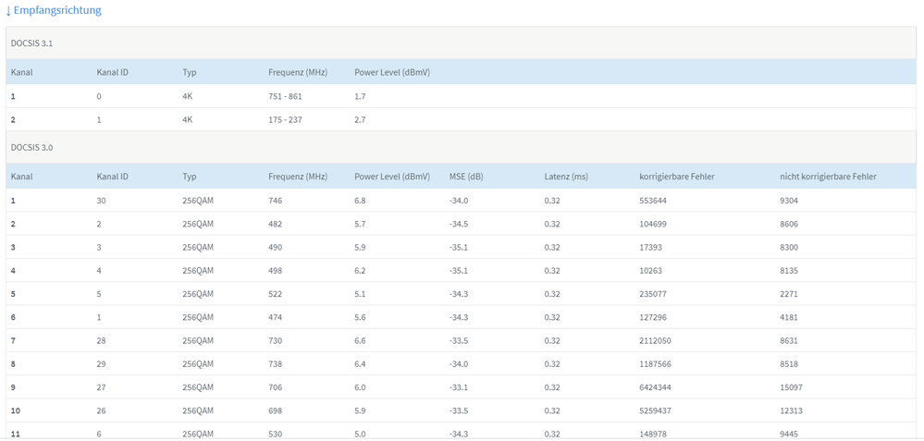Select power level 5.1
The image size is (924, 441).
click(360, 294)
